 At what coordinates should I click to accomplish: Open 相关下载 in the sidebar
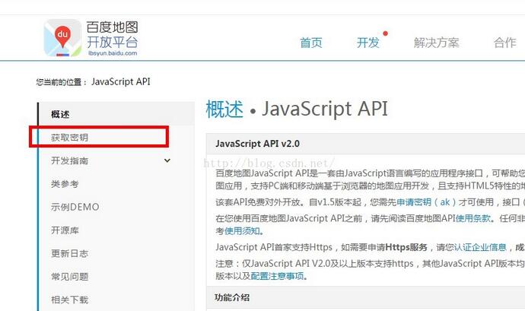(69, 300)
